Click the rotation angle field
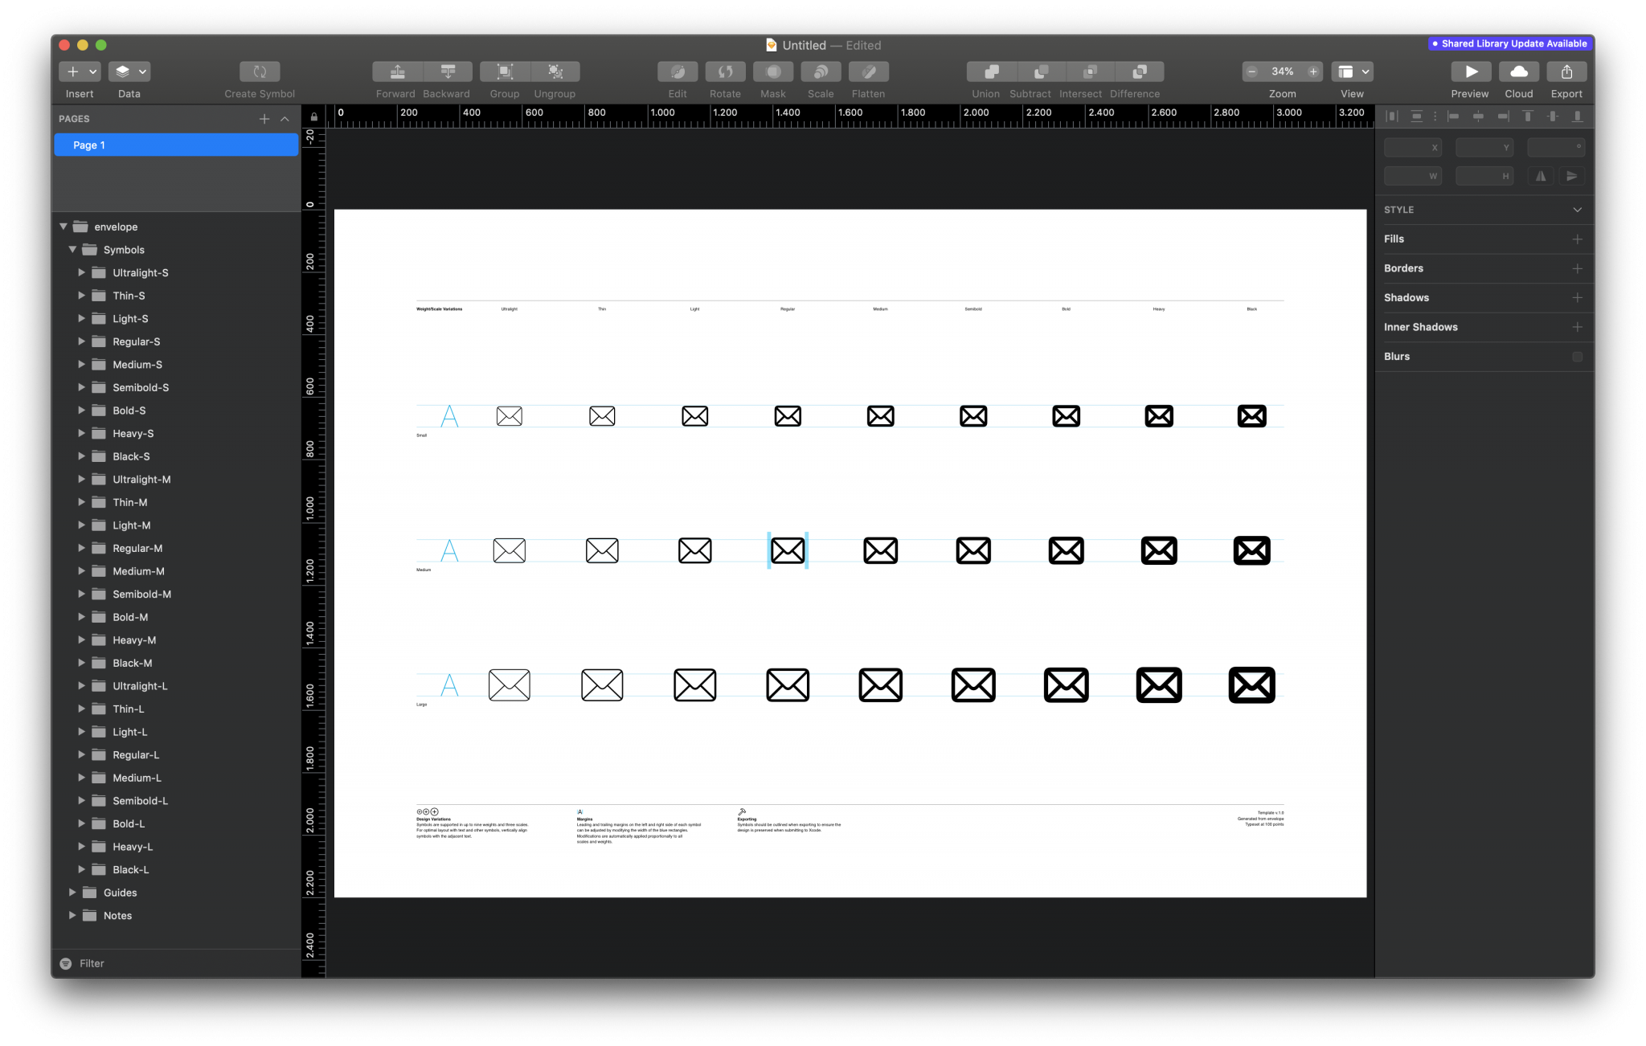 point(1556,147)
